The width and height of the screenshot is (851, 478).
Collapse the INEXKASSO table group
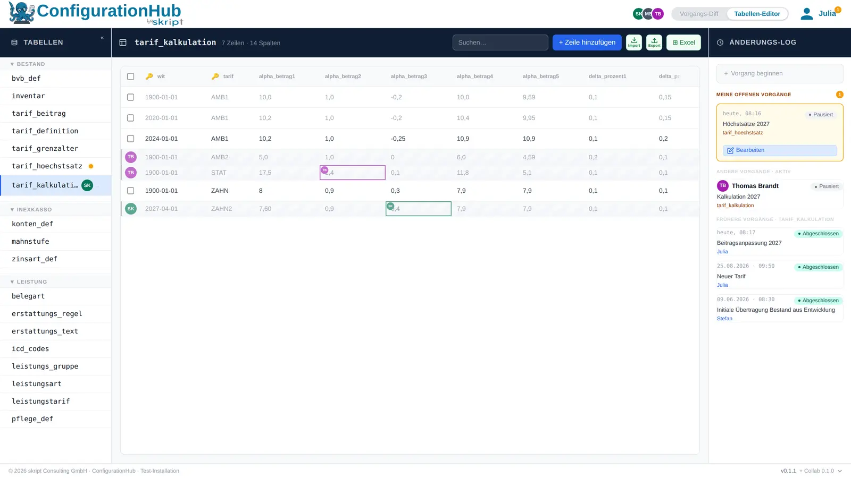point(31,210)
